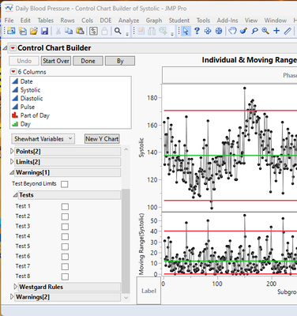Select the hand grabber tool
The height and width of the screenshot is (316, 297).
(232, 31)
